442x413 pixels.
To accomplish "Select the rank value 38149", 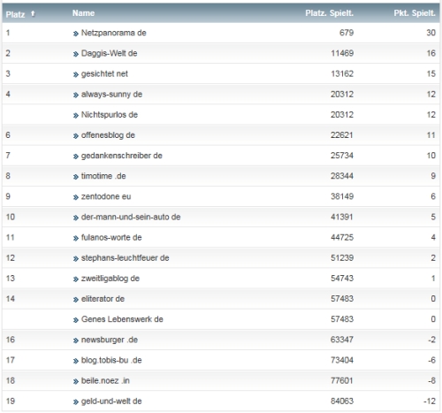I will (342, 196).
